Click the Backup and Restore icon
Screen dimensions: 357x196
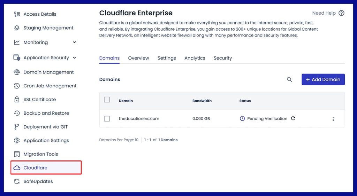pyautogui.click(x=17, y=113)
